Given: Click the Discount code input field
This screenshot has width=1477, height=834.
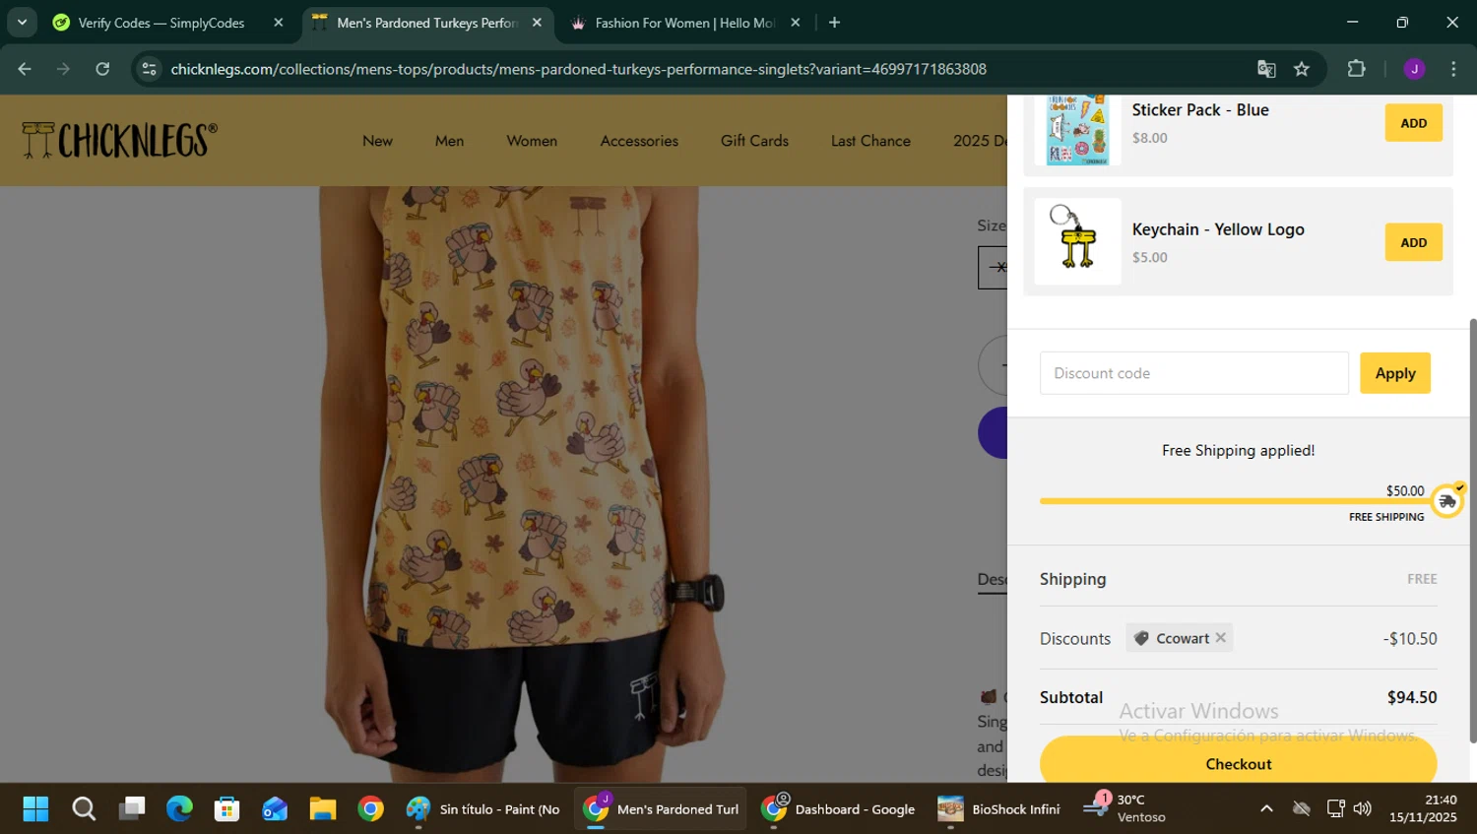Looking at the screenshot, I should pyautogui.click(x=1193, y=373).
